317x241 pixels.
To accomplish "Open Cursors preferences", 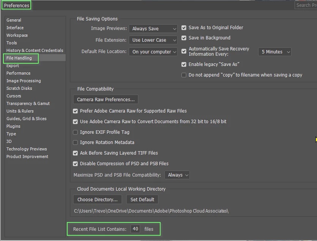I will (x=14, y=96).
